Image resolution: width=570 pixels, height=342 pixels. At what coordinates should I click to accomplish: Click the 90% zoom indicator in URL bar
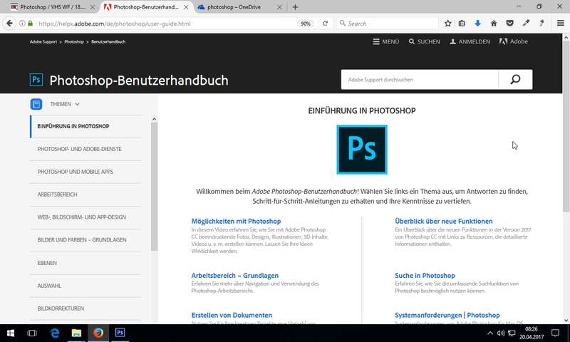point(306,24)
